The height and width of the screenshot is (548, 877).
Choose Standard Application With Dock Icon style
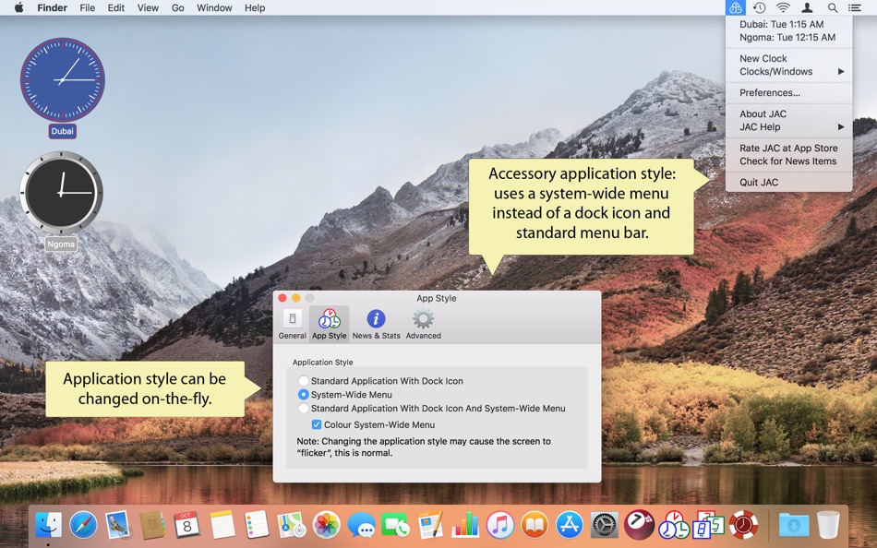pos(304,380)
